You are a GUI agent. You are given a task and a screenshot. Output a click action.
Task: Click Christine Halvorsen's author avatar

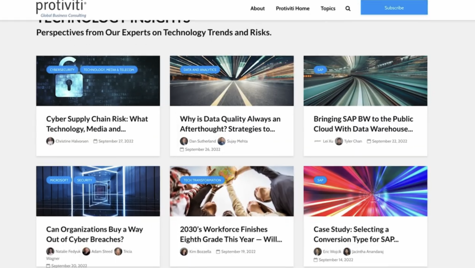coord(50,141)
